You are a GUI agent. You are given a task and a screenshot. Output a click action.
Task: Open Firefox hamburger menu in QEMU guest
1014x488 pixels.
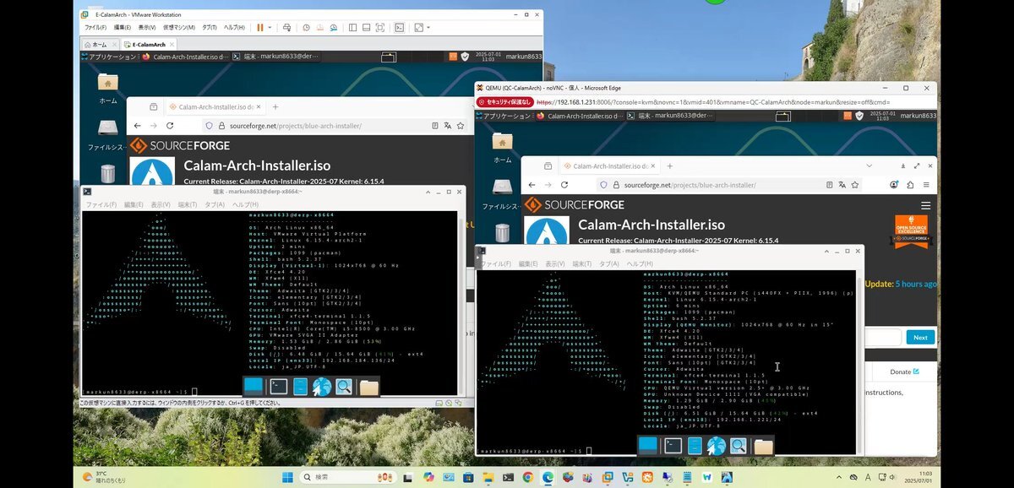[x=926, y=184]
